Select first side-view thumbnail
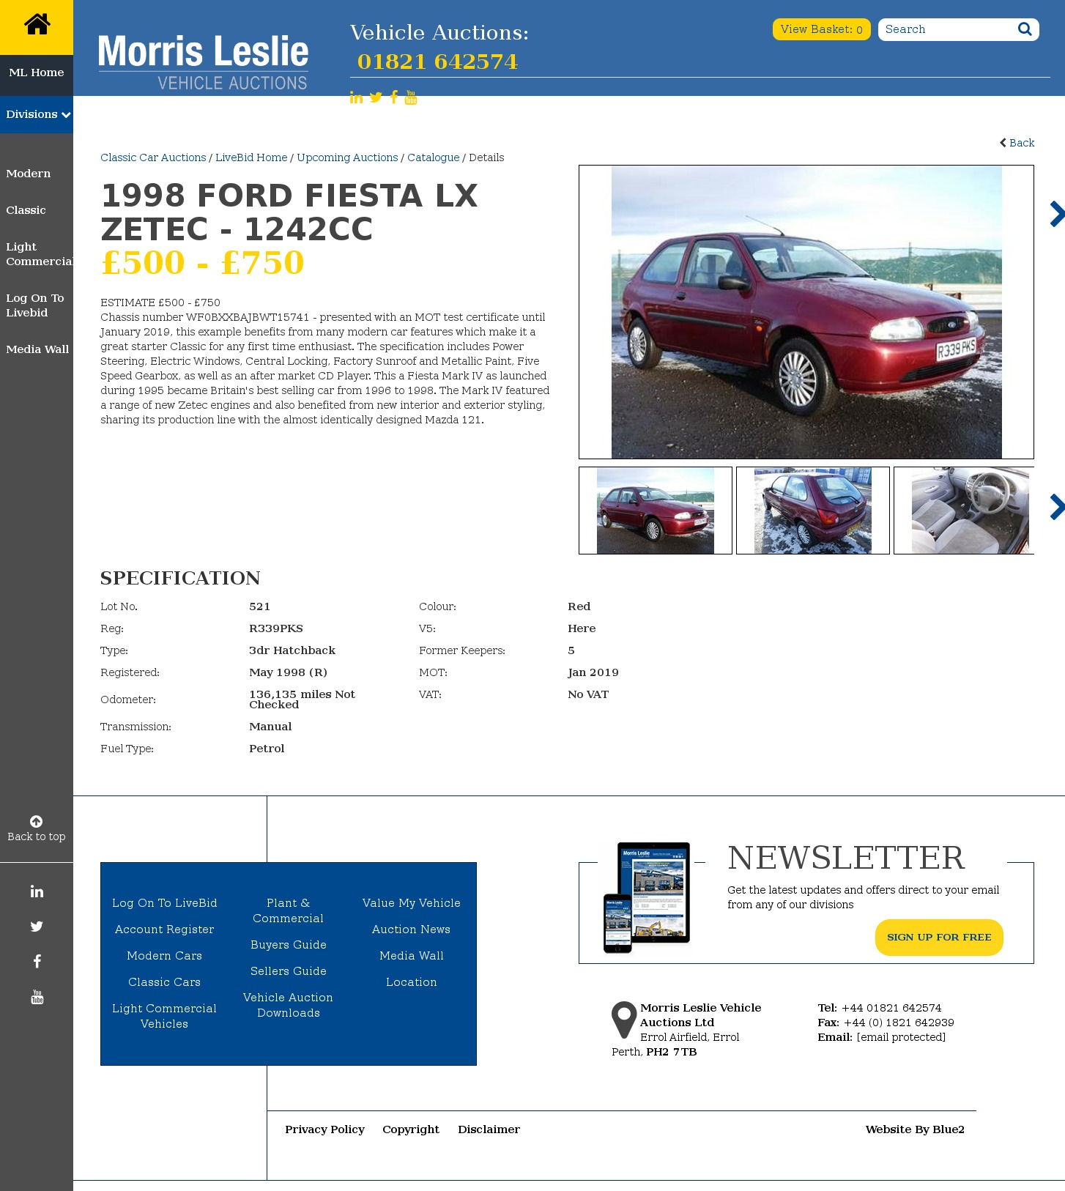Viewport: 1065px width, 1191px height. click(656, 511)
